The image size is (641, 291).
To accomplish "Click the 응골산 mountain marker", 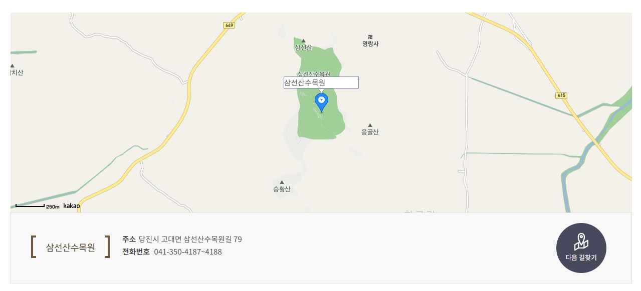I will click(370, 125).
